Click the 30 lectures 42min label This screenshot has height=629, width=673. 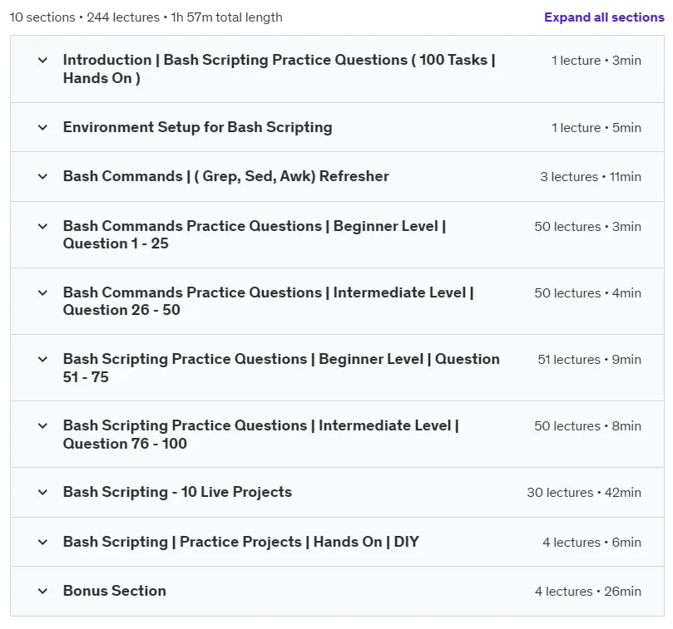point(584,492)
